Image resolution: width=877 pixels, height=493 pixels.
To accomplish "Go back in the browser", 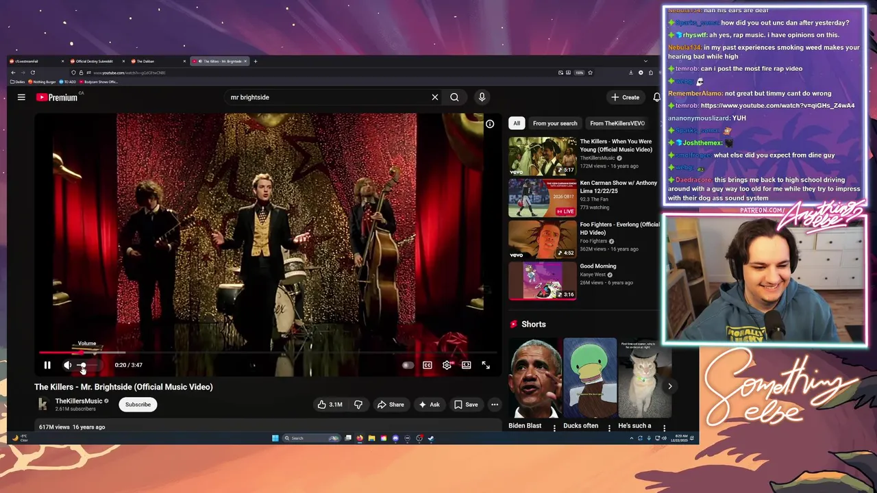I will point(13,73).
